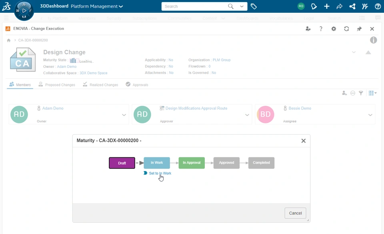This screenshot has width=384, height=234.
Task: Select the Draft maturity state
Action: click(122, 163)
